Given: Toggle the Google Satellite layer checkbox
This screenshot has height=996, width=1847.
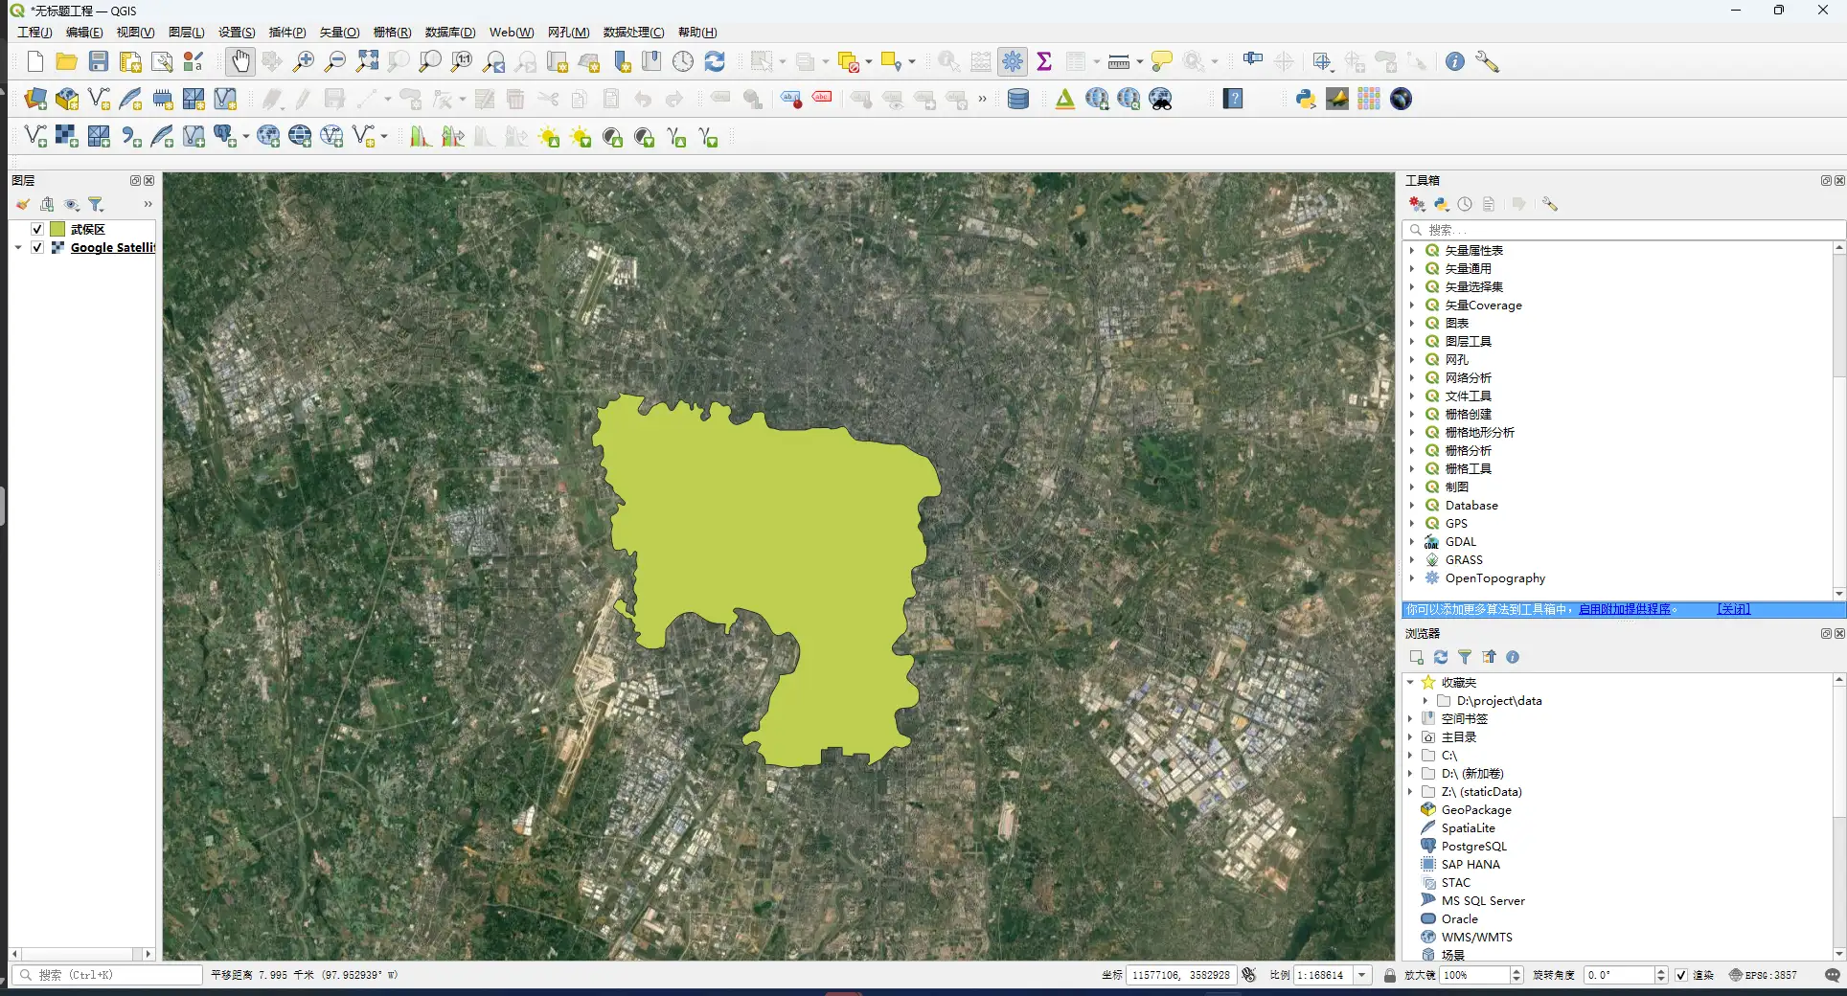Looking at the screenshot, I should tap(37, 248).
